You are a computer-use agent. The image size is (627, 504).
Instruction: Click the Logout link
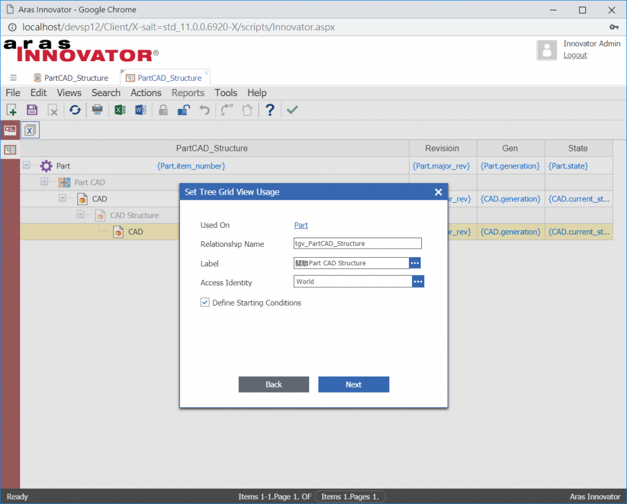click(575, 55)
